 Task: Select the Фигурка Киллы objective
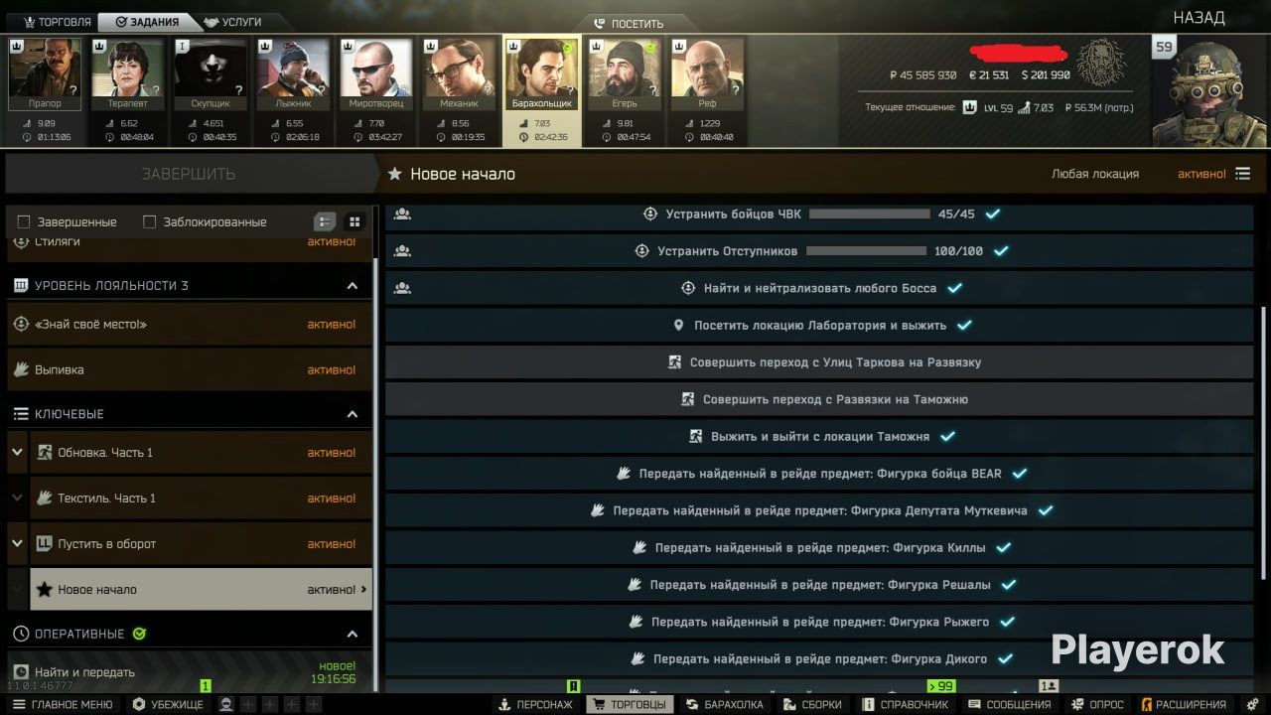(x=819, y=548)
